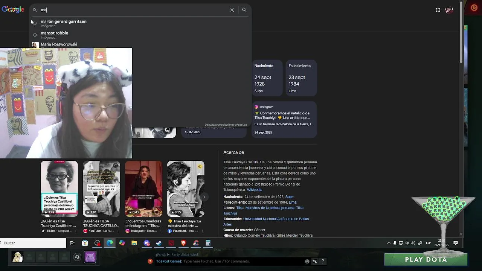Open Denunciar predicciones ofensivas link

[226, 125]
